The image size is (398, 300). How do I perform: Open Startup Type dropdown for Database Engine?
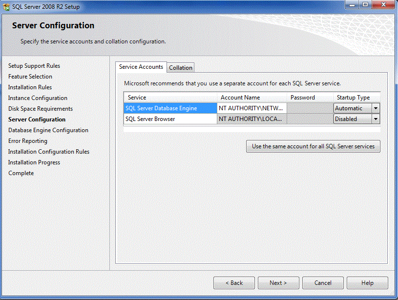click(x=376, y=108)
